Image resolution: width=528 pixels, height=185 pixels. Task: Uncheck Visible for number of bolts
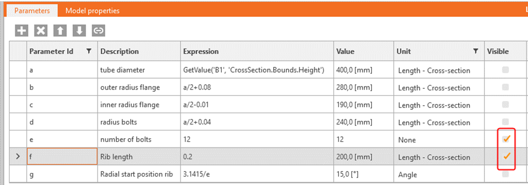pyautogui.click(x=506, y=139)
